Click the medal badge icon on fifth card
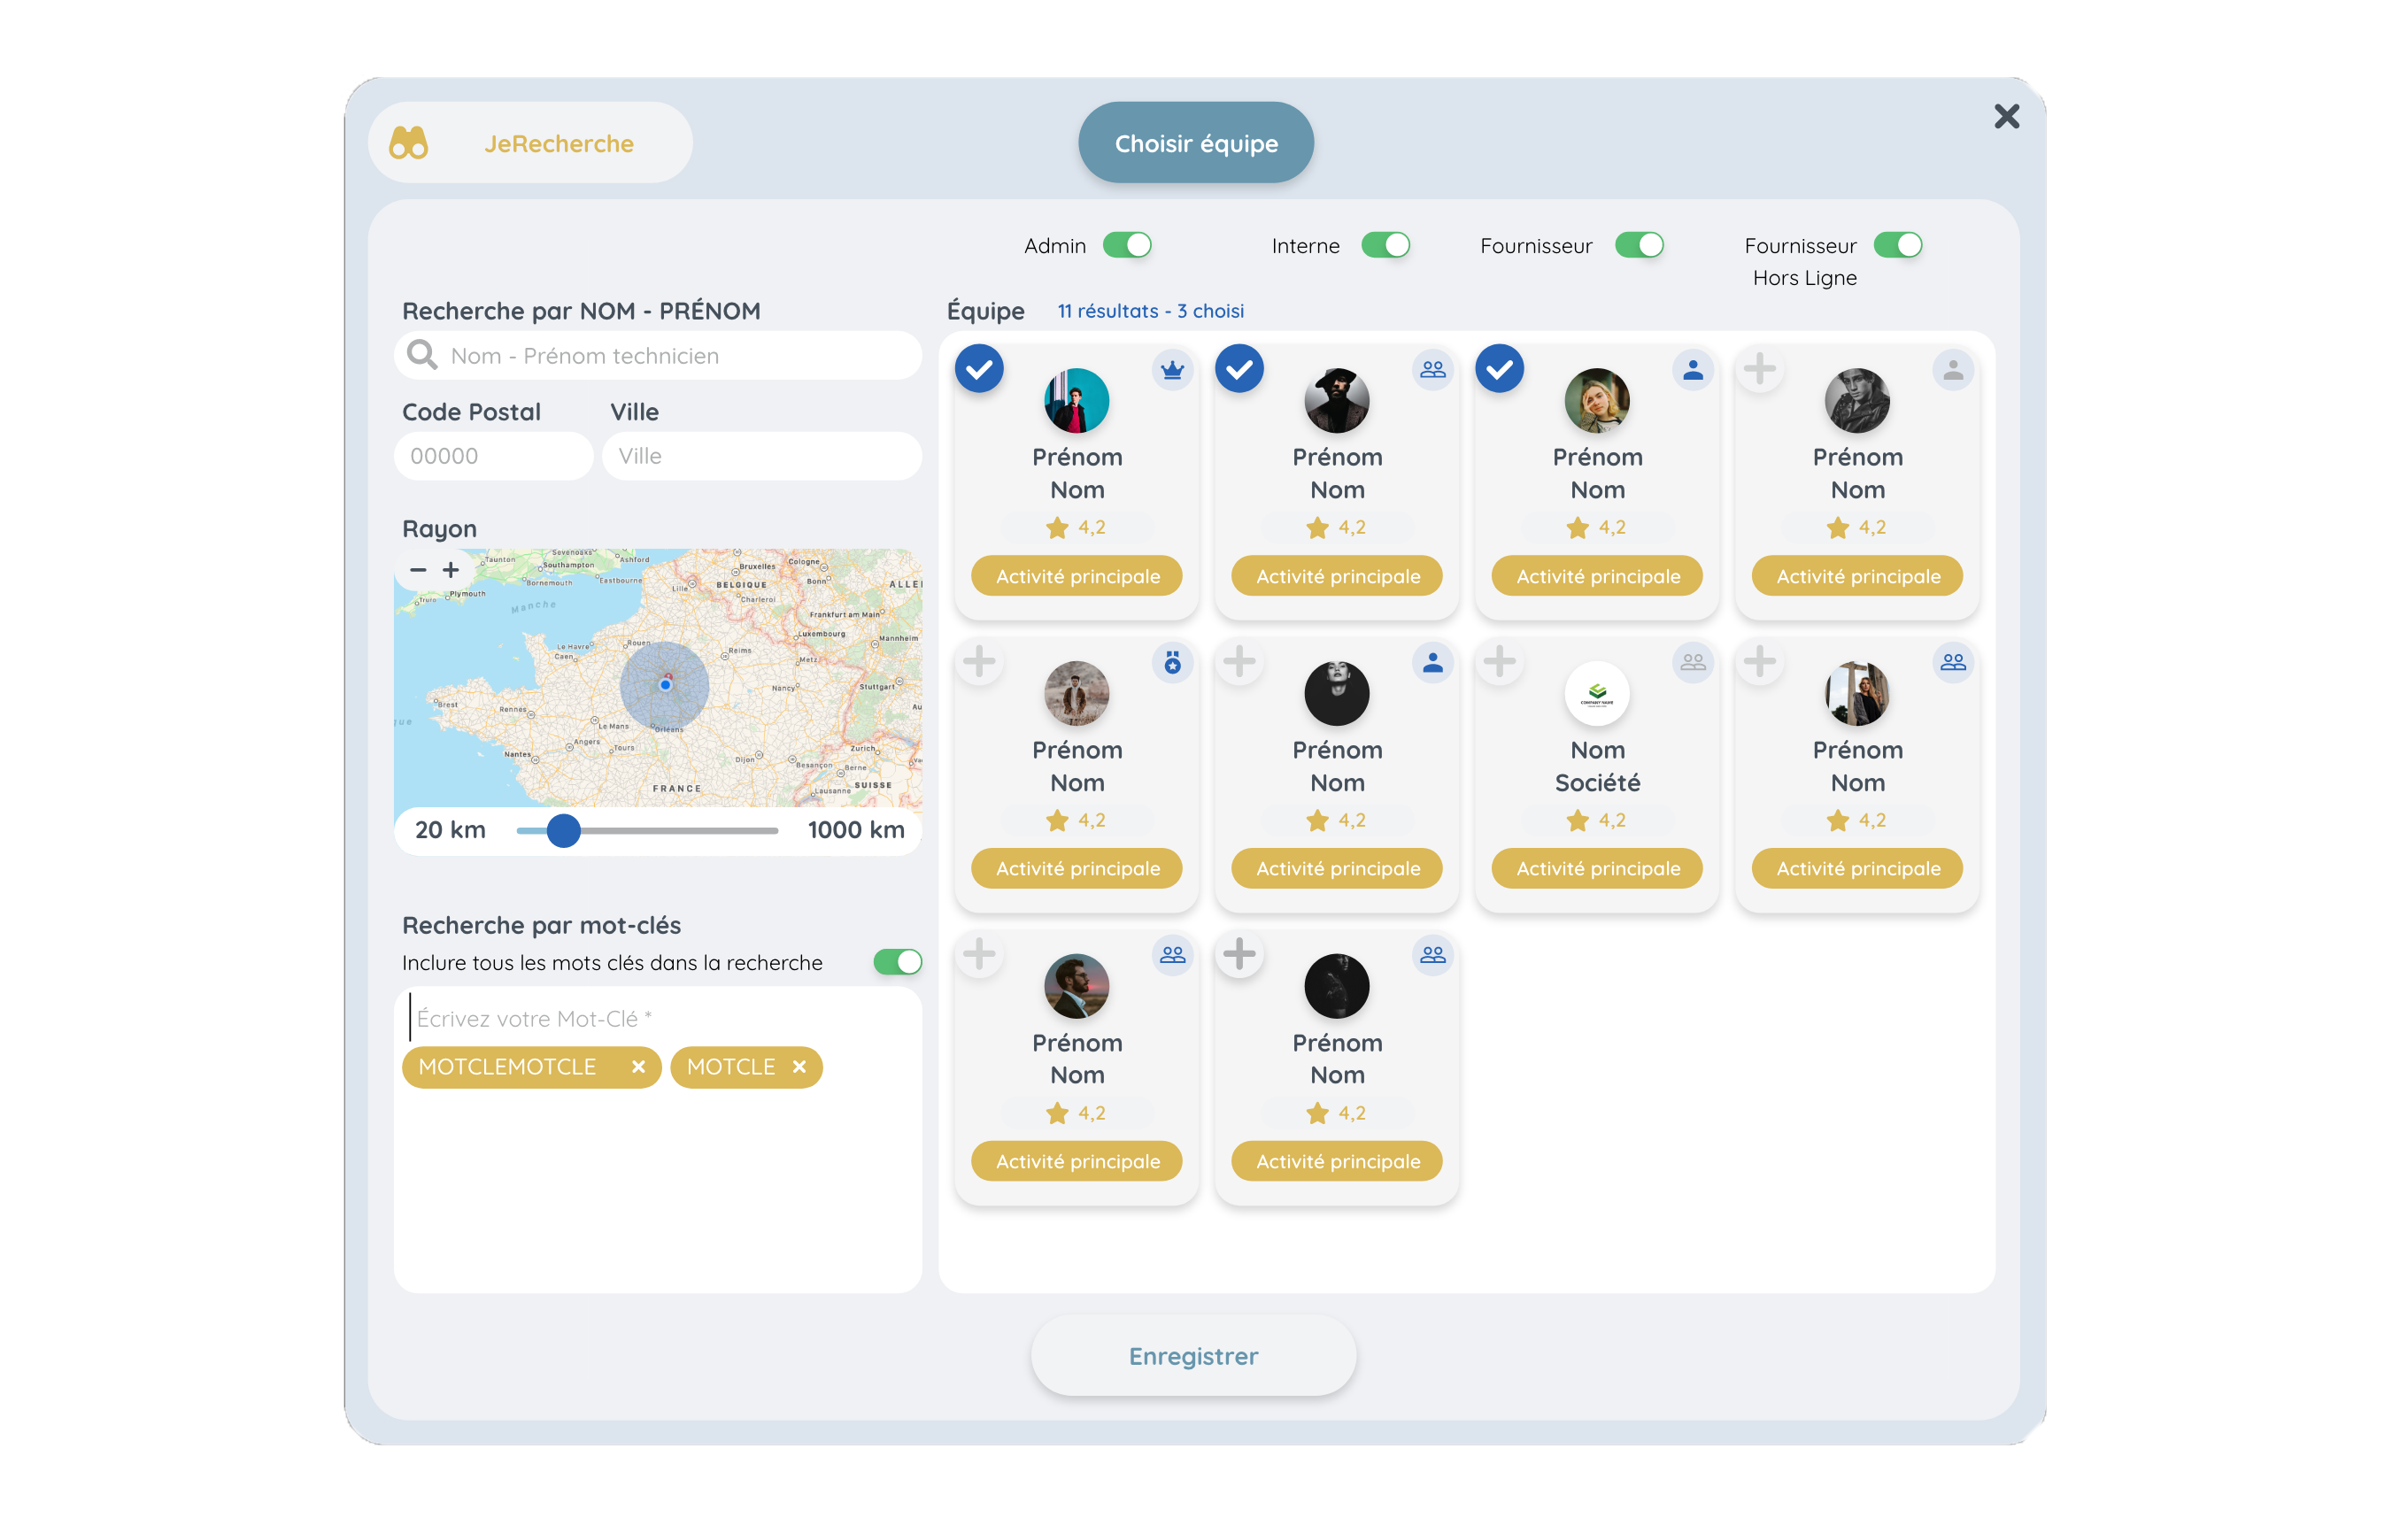 1172,662
